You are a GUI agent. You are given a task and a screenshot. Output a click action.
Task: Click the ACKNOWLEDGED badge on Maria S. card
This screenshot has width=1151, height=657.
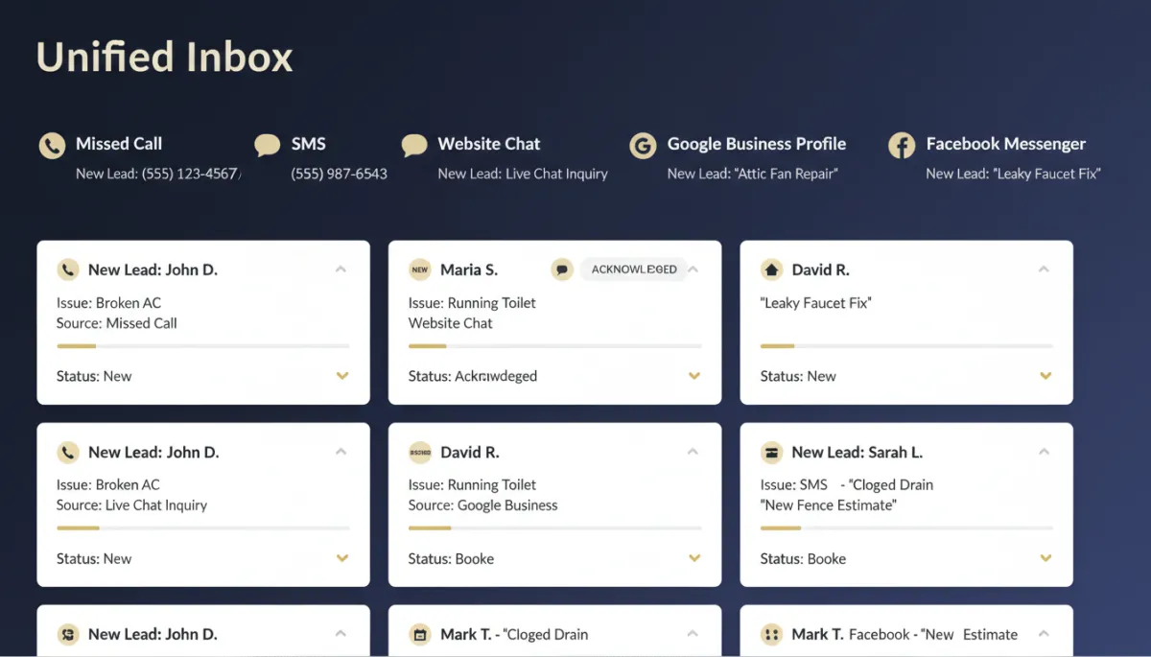click(x=634, y=270)
